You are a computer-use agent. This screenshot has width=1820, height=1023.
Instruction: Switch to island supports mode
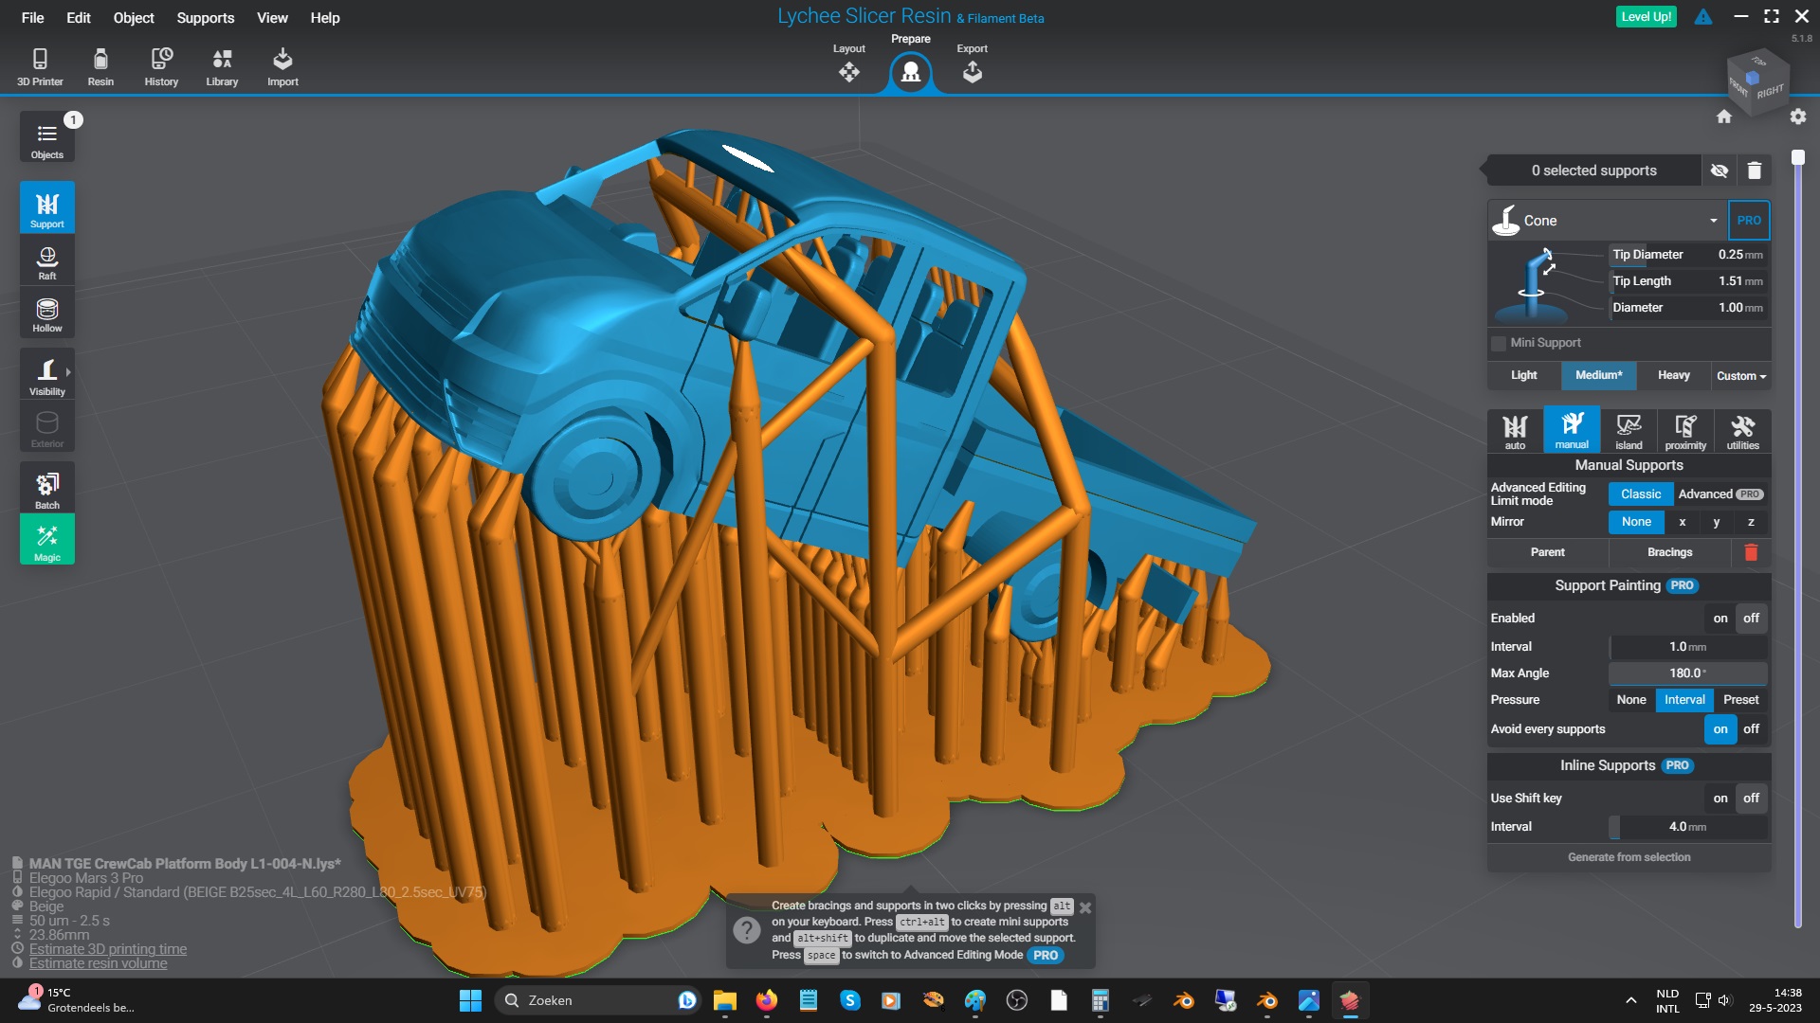click(1629, 431)
